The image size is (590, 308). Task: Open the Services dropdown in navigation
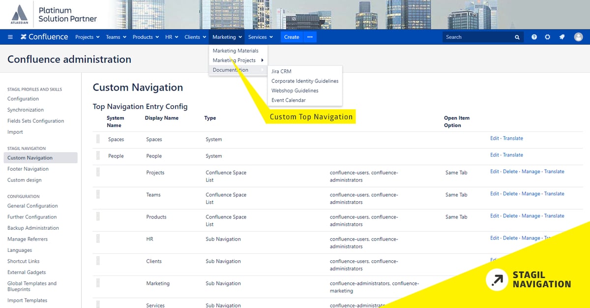(260, 37)
